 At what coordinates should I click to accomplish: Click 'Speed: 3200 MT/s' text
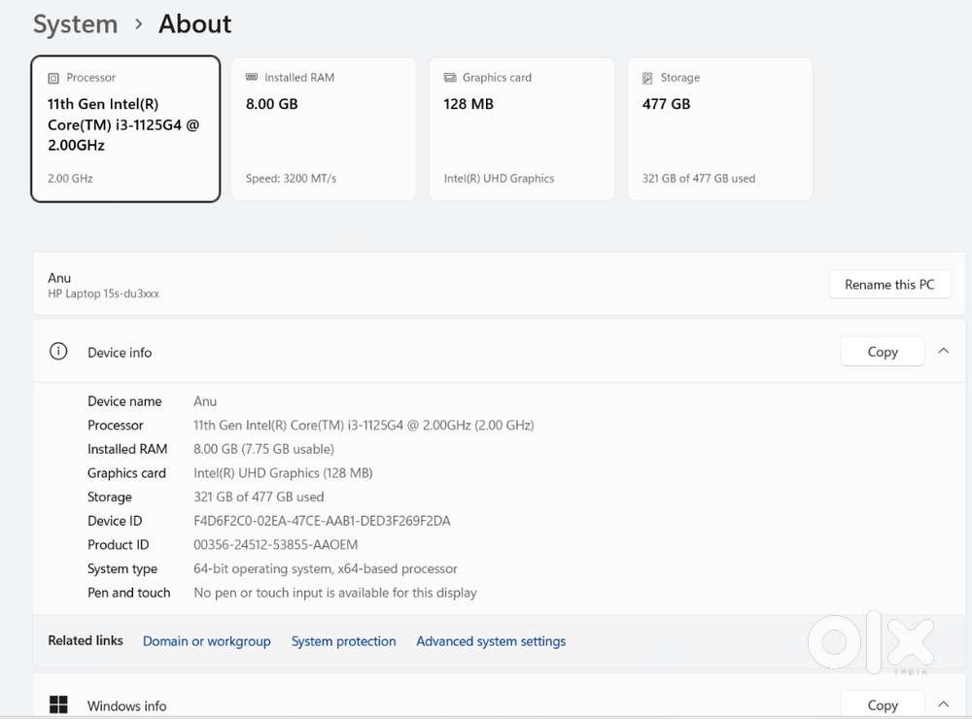[x=291, y=179]
